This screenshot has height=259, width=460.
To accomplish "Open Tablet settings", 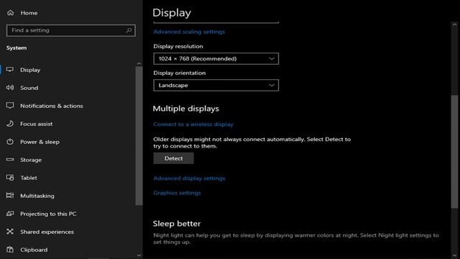I will (x=29, y=178).
